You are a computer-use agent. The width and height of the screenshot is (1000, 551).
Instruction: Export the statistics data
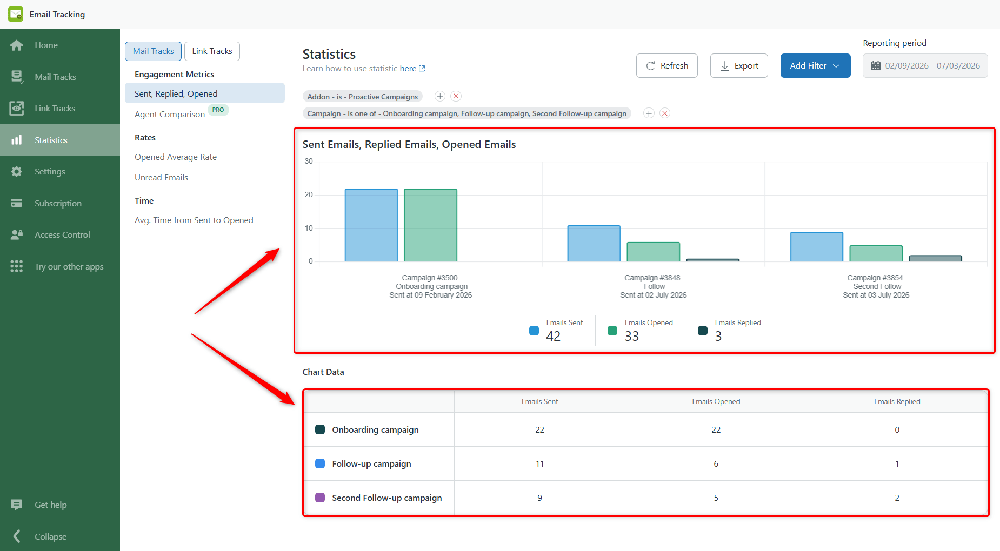(739, 65)
